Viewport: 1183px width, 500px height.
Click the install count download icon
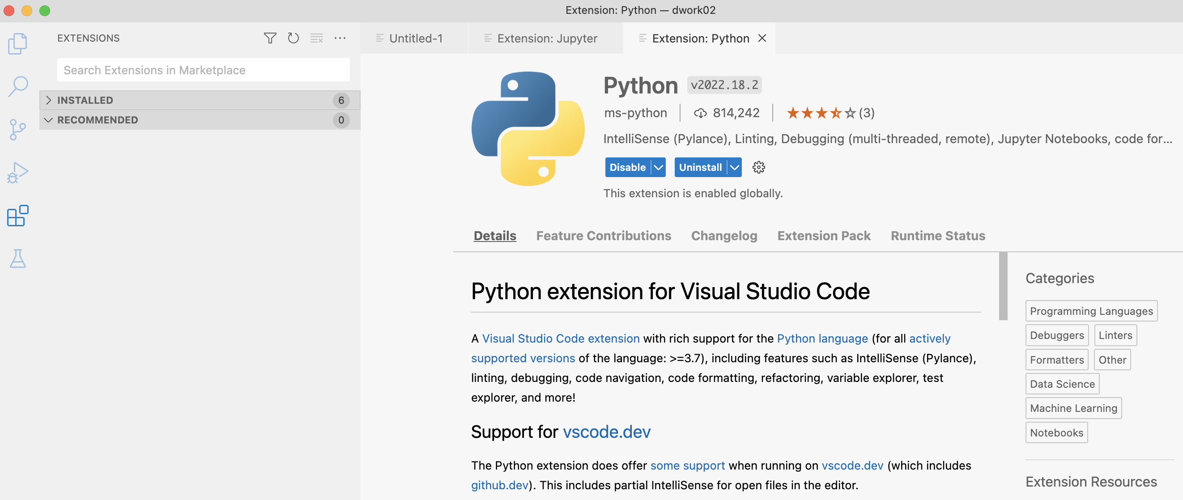(700, 113)
